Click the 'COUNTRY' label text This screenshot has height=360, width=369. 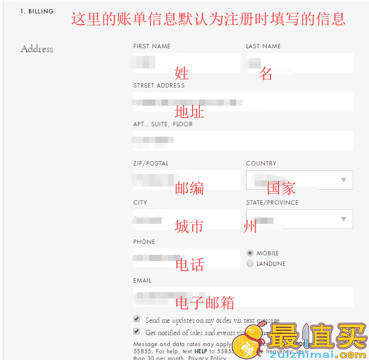261,163
